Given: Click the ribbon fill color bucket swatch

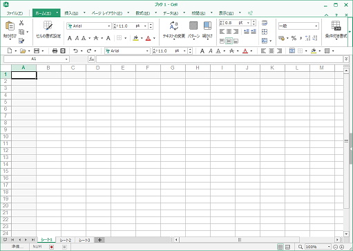Looking at the screenshot, I should (x=136, y=38).
